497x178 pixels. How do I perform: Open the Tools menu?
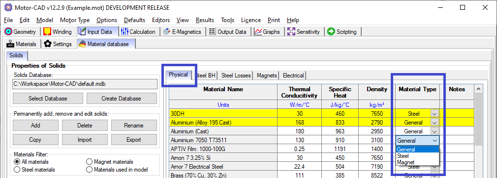point(227,20)
